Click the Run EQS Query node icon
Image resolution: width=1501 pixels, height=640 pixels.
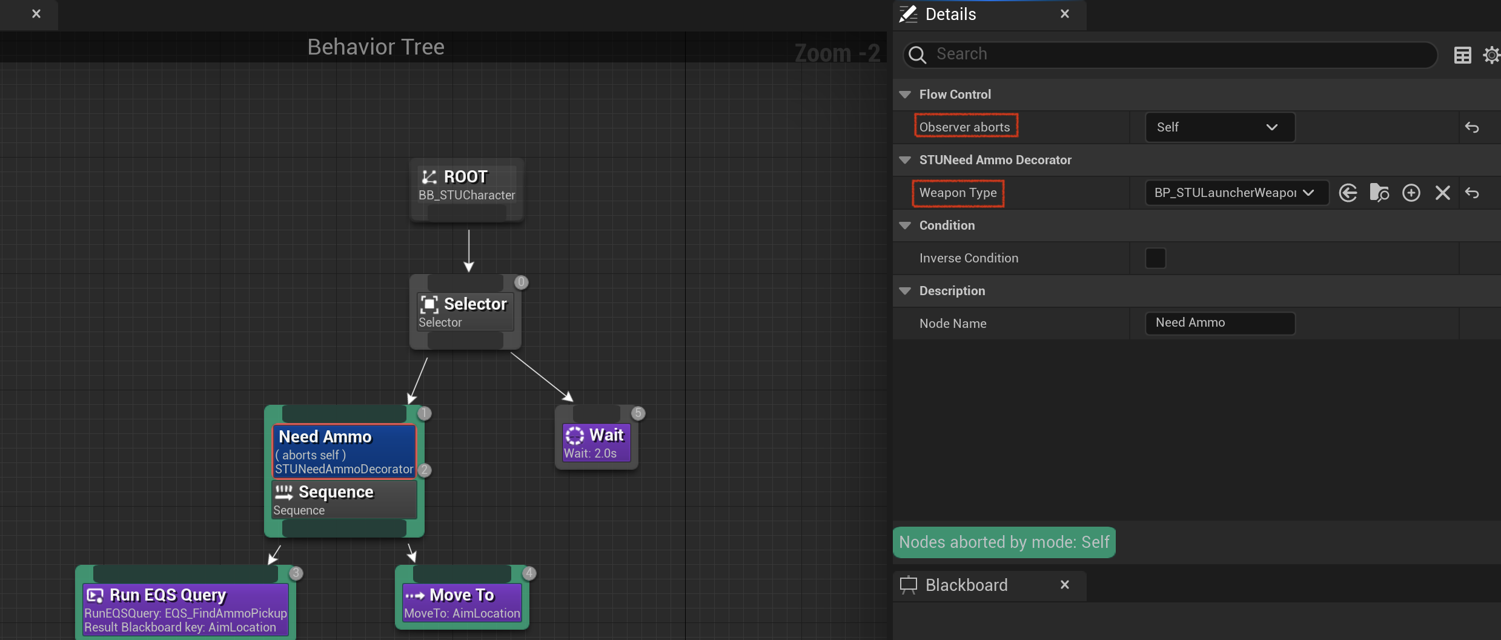click(x=95, y=595)
